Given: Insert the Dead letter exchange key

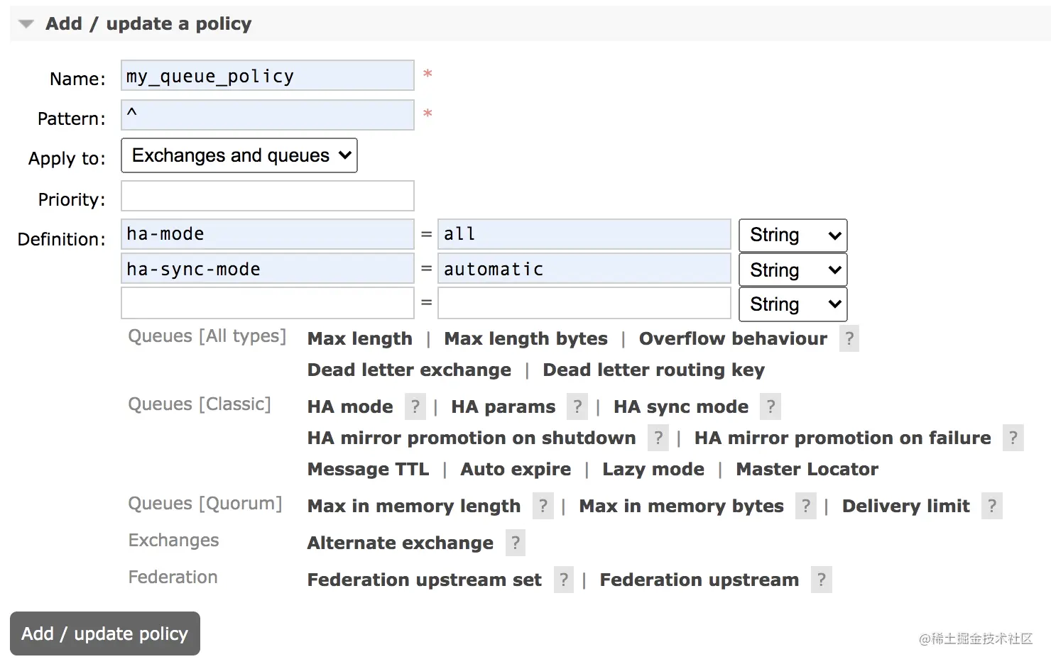Looking at the screenshot, I should (409, 370).
